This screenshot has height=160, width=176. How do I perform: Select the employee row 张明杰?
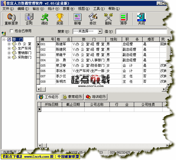pyautogui.click(x=101, y=82)
